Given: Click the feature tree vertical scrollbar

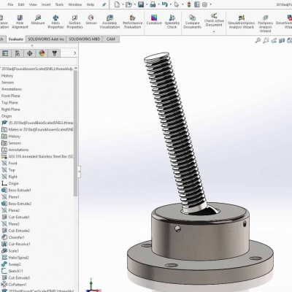Looking at the screenshot, I should click(x=76, y=134).
